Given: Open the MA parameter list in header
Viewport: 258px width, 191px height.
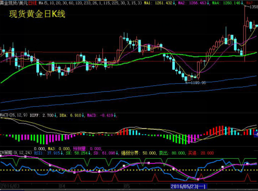Looking at the screenshot, I should click(x=90, y=3).
